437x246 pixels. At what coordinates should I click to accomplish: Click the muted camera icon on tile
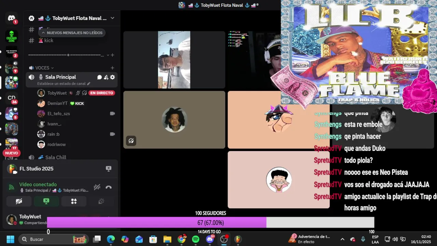point(131,141)
